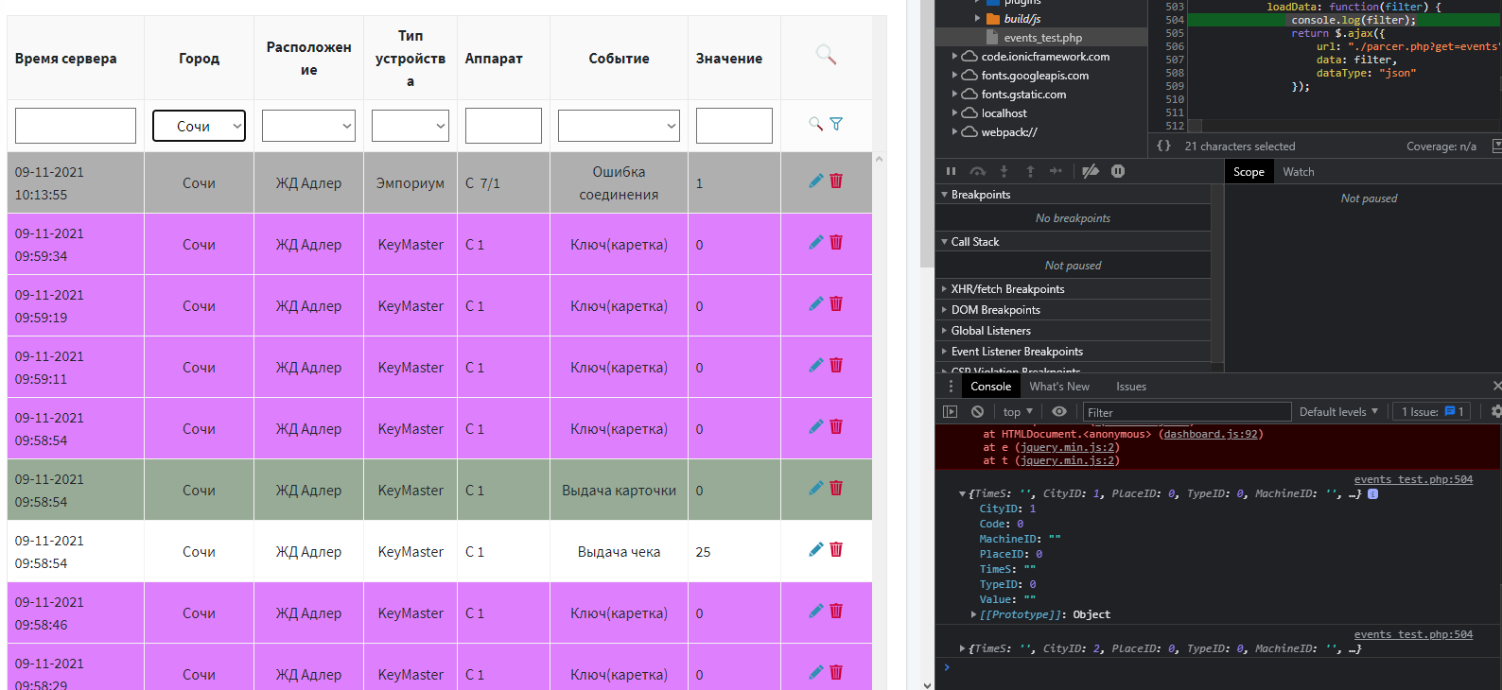Open the Issues drawer tab
Viewport: 1502px width, 690px height.
click(1130, 386)
